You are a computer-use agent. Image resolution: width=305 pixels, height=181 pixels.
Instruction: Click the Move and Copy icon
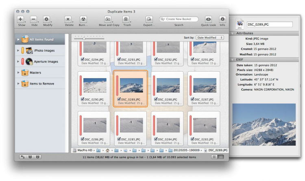pos(108,19)
